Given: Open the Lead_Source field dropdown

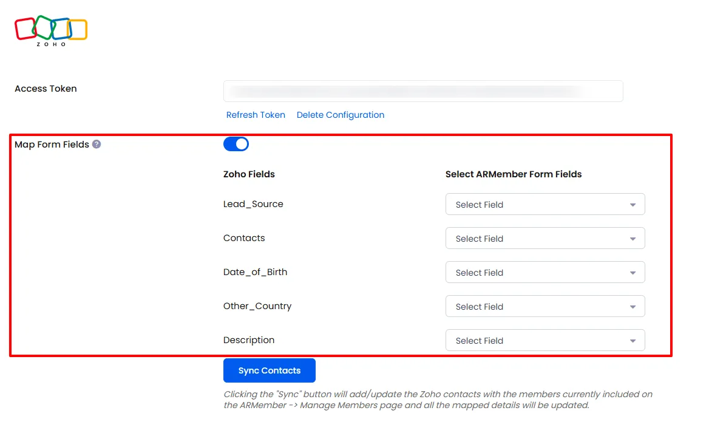Looking at the screenshot, I should click(x=544, y=205).
